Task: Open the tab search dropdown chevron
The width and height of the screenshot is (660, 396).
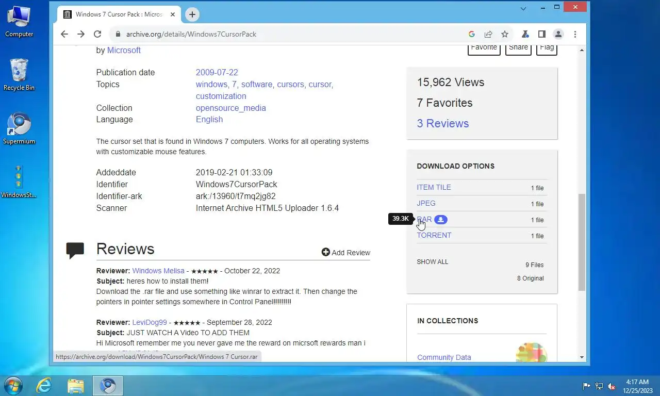Action: click(523, 8)
